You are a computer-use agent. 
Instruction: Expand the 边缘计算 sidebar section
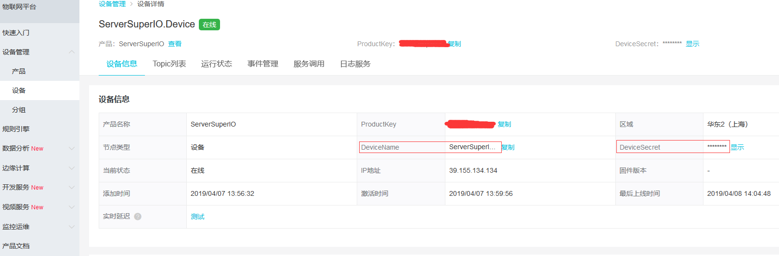pyautogui.click(x=71, y=168)
